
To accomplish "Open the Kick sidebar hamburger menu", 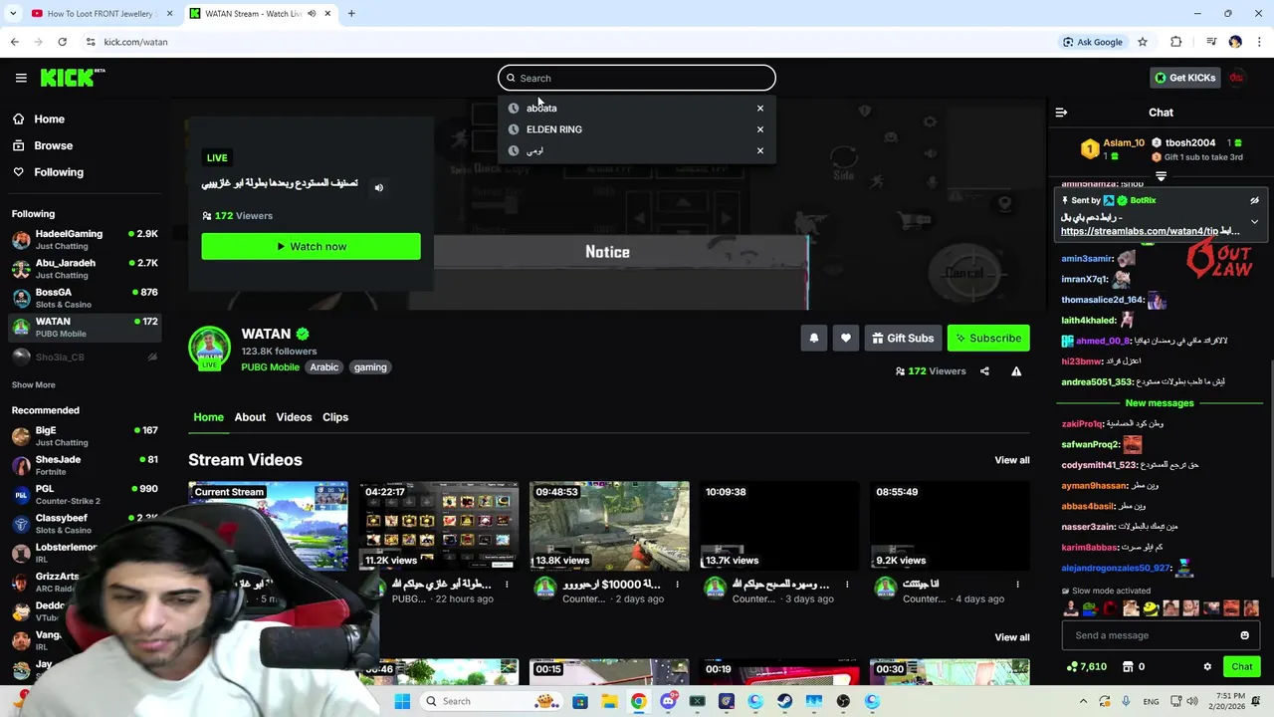I will tap(21, 78).
